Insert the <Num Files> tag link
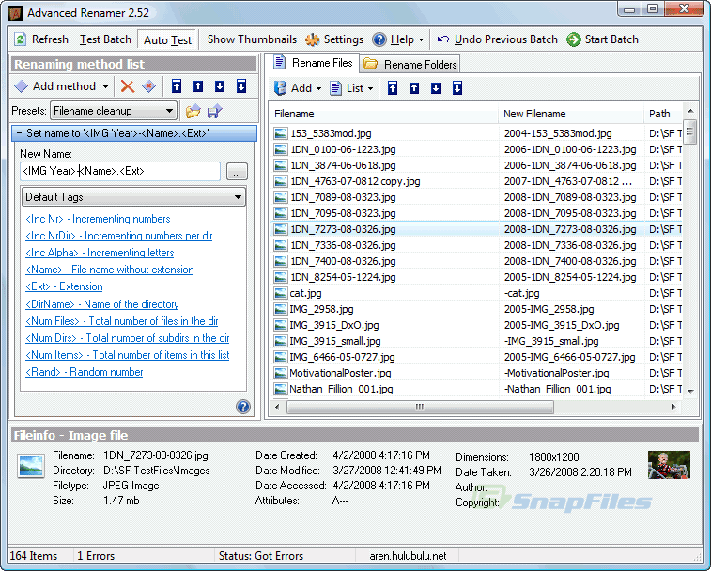 pos(121,321)
